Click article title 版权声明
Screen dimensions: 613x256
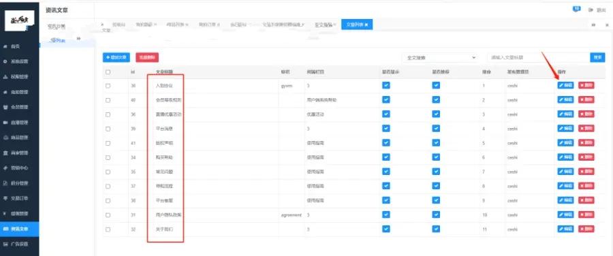point(164,143)
